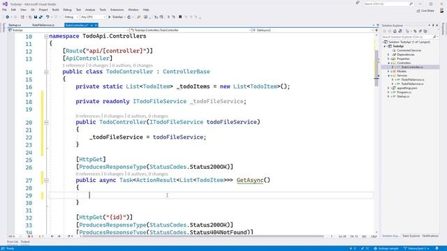447x251 pixels.
Task: Click the editor horizontal scrollbar
Action: [204, 236]
